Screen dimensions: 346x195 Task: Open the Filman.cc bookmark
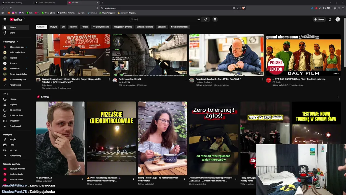(92, 13)
